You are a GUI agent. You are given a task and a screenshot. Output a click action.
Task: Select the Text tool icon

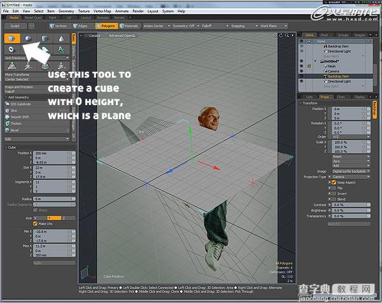pyautogui.click(x=61, y=50)
